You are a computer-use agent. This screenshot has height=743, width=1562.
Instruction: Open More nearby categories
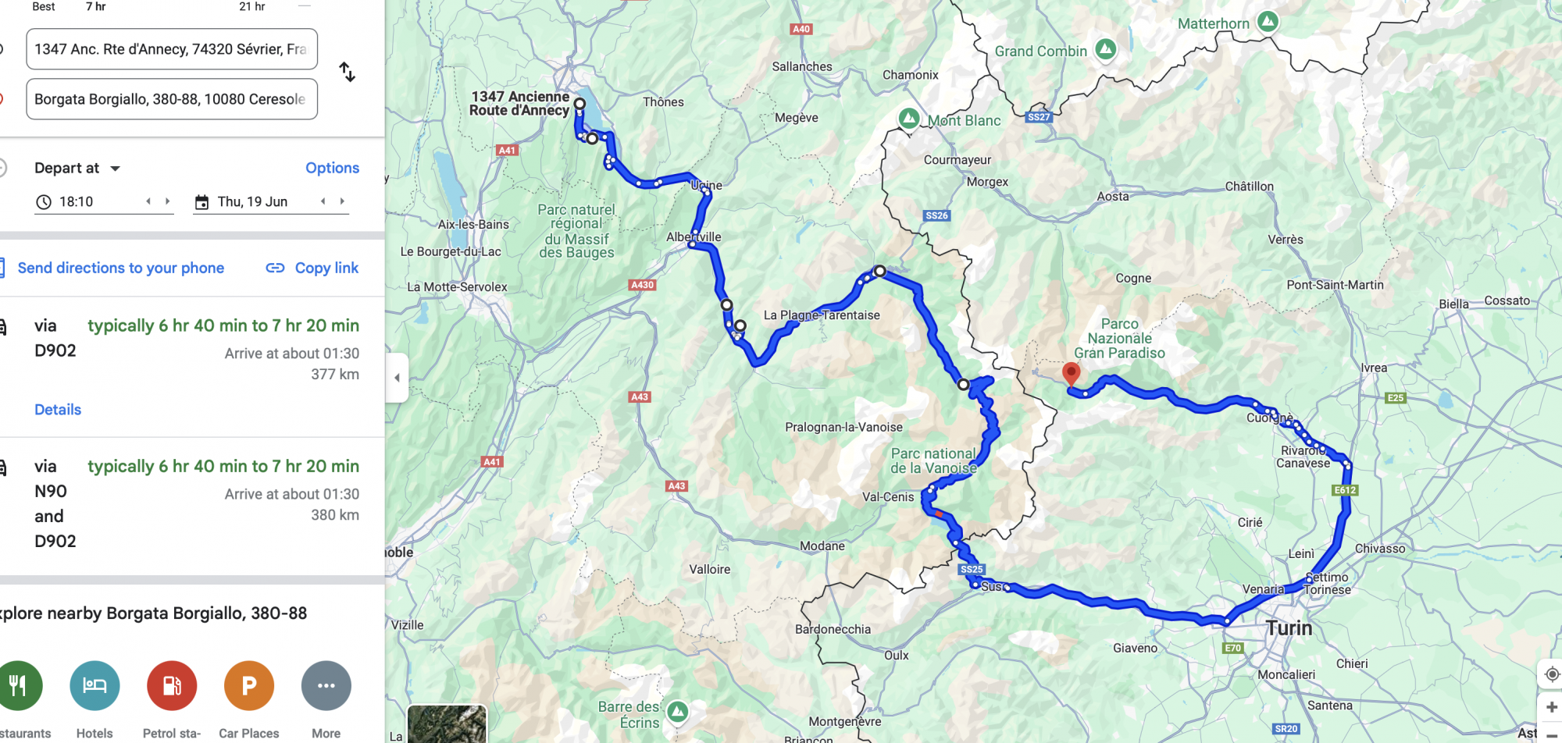pyautogui.click(x=326, y=686)
